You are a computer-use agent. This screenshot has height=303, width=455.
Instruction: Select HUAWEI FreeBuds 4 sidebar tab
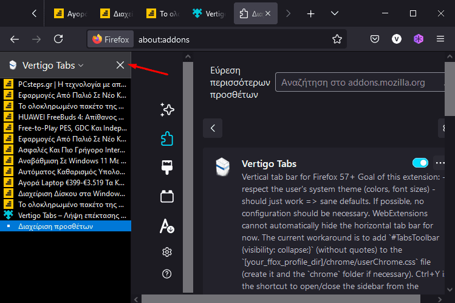tap(66, 117)
